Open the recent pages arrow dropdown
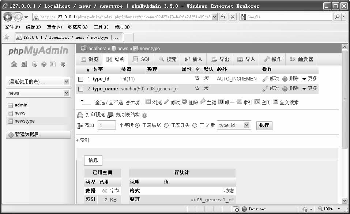The height and width of the screenshot is (214, 350). 26,17
